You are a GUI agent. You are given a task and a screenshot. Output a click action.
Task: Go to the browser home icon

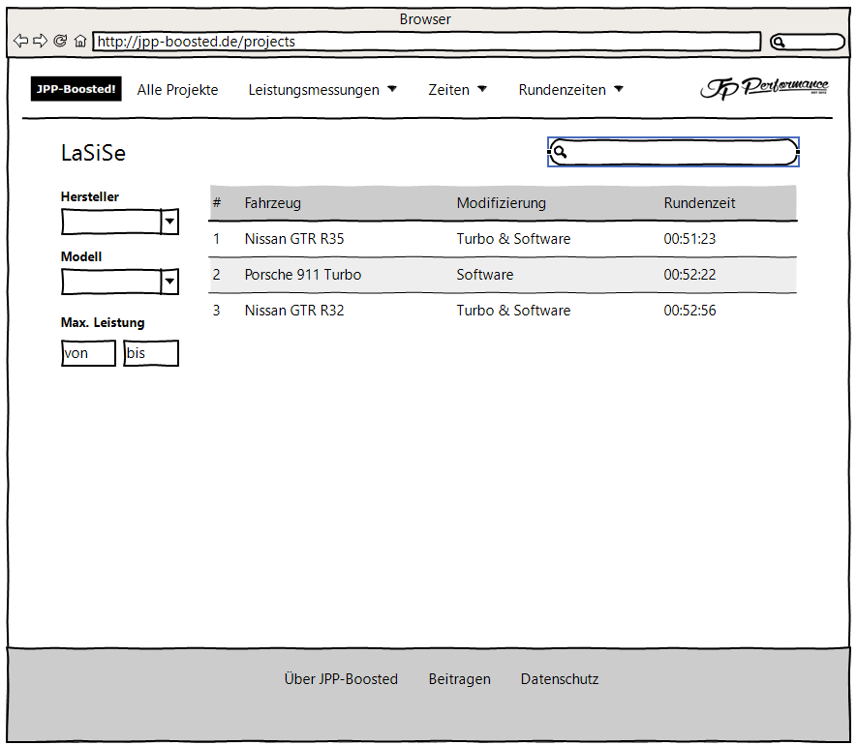pos(79,42)
